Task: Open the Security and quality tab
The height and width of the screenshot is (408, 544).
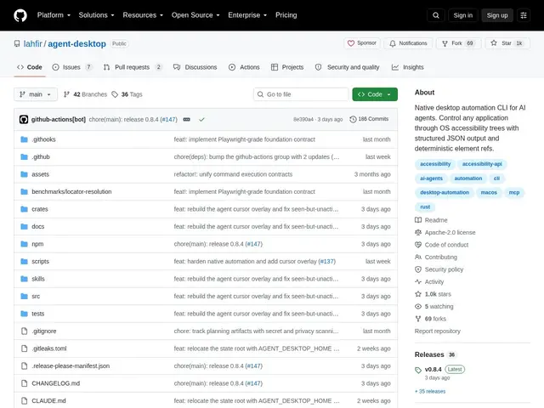Action: [x=348, y=67]
